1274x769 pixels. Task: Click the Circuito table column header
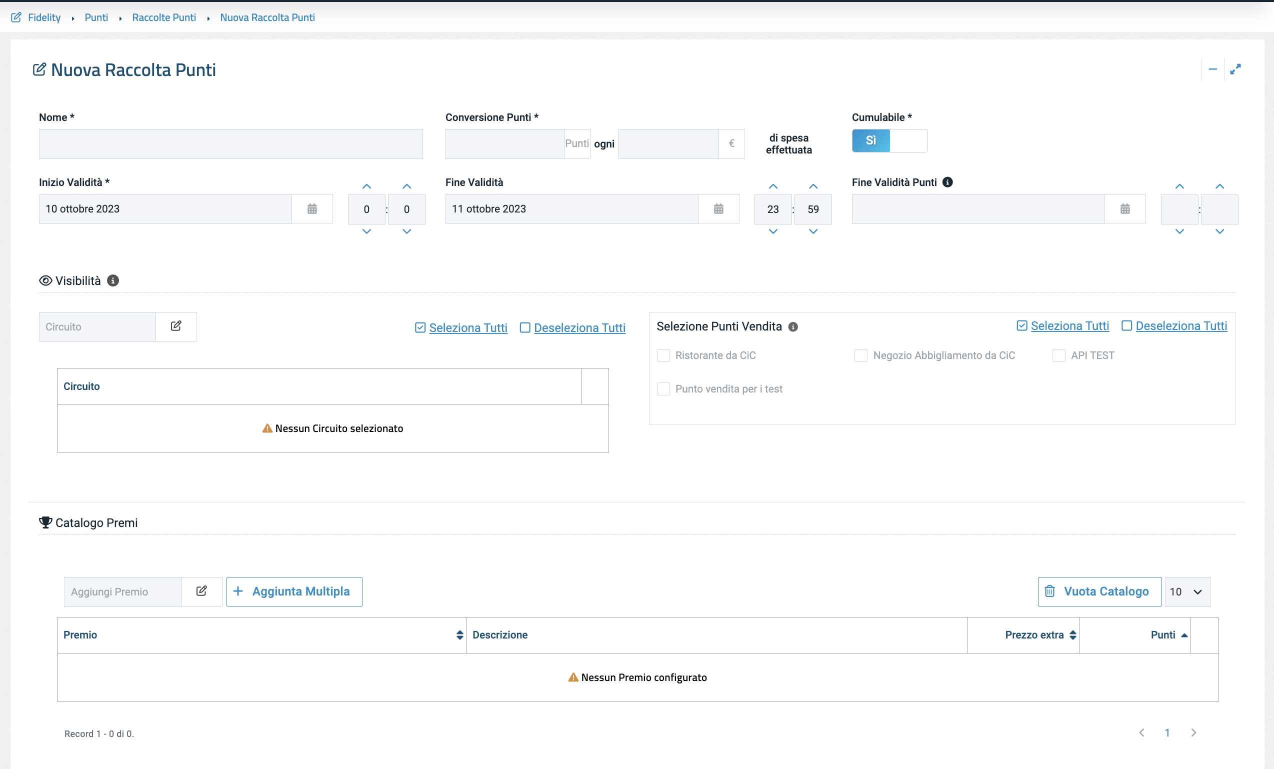[x=319, y=386]
